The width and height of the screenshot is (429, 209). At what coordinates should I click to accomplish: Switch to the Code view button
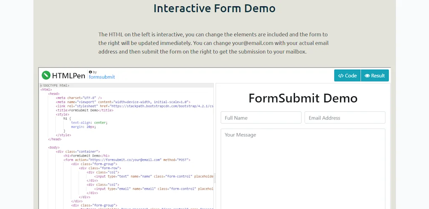347,75
